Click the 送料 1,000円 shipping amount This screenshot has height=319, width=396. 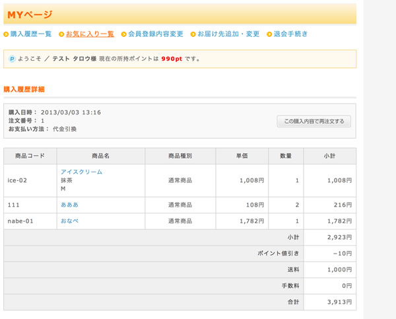[x=340, y=269]
